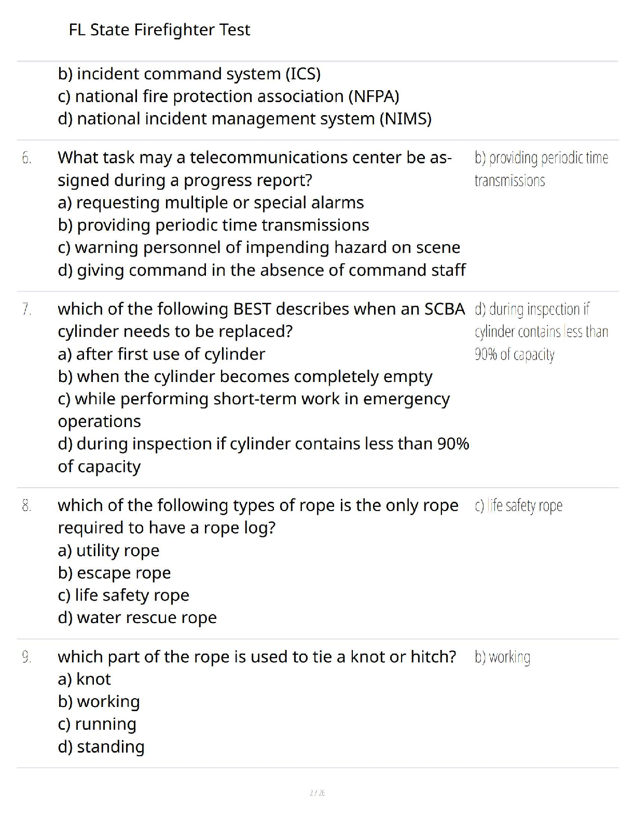This screenshot has height=821, width=635.
Task: Pick "d) giving command in the absence" option
Action: coord(261,270)
